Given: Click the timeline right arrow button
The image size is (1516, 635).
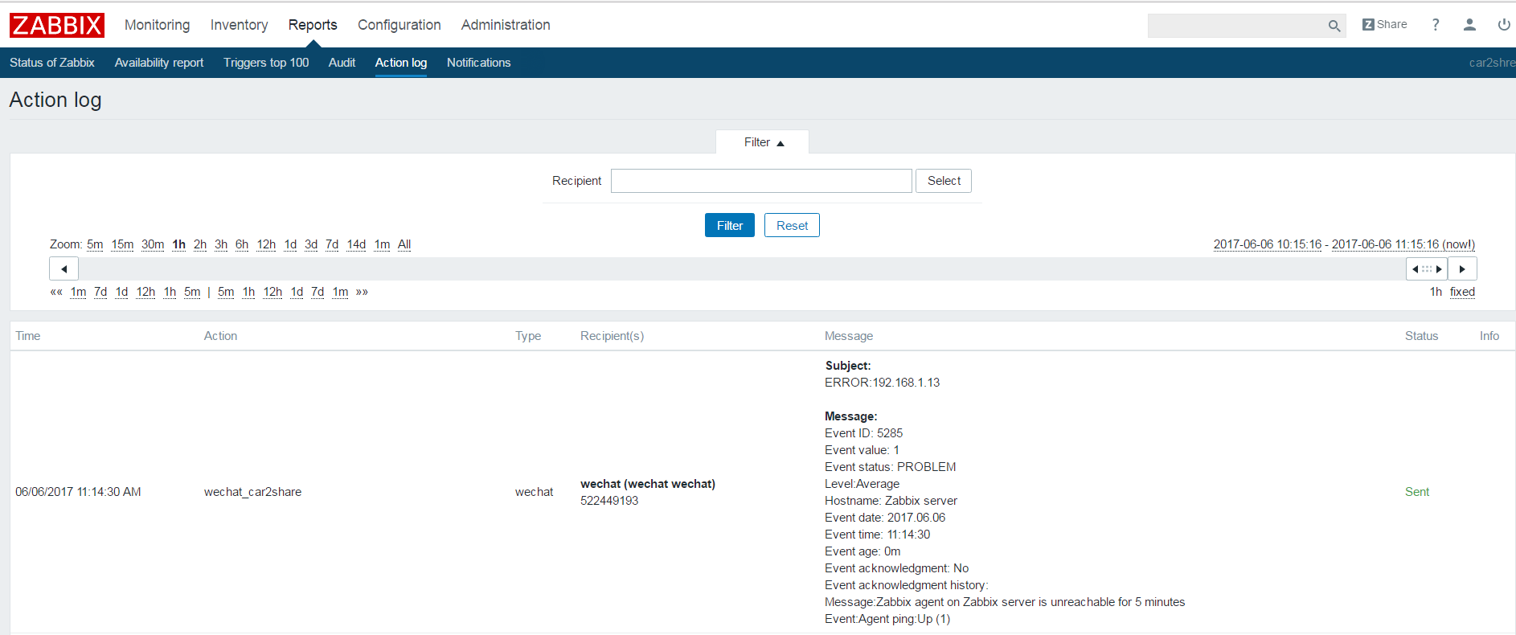Looking at the screenshot, I should (x=1462, y=268).
